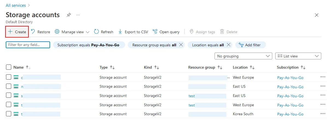This screenshot has width=327, height=122.
Task: Focus the Filter for any field box
Action: (x=28, y=45)
